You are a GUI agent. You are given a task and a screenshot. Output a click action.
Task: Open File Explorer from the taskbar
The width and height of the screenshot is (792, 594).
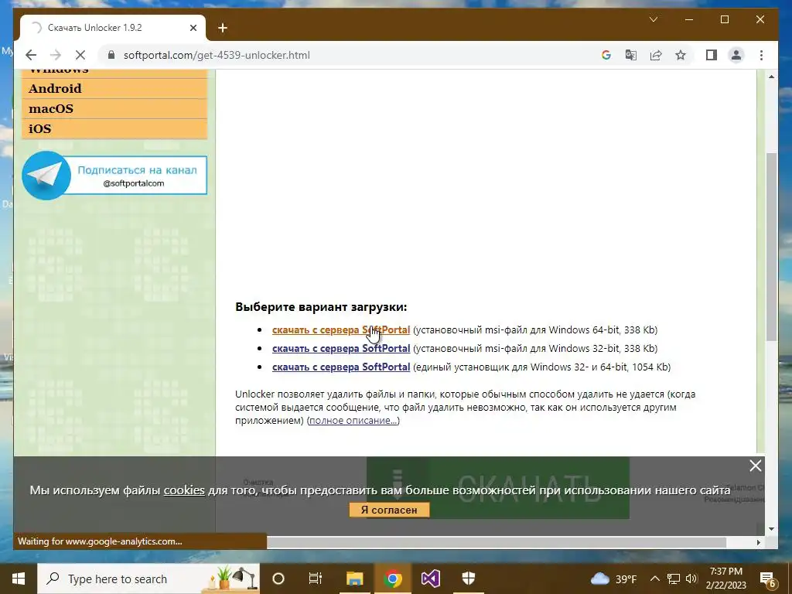tap(354, 579)
